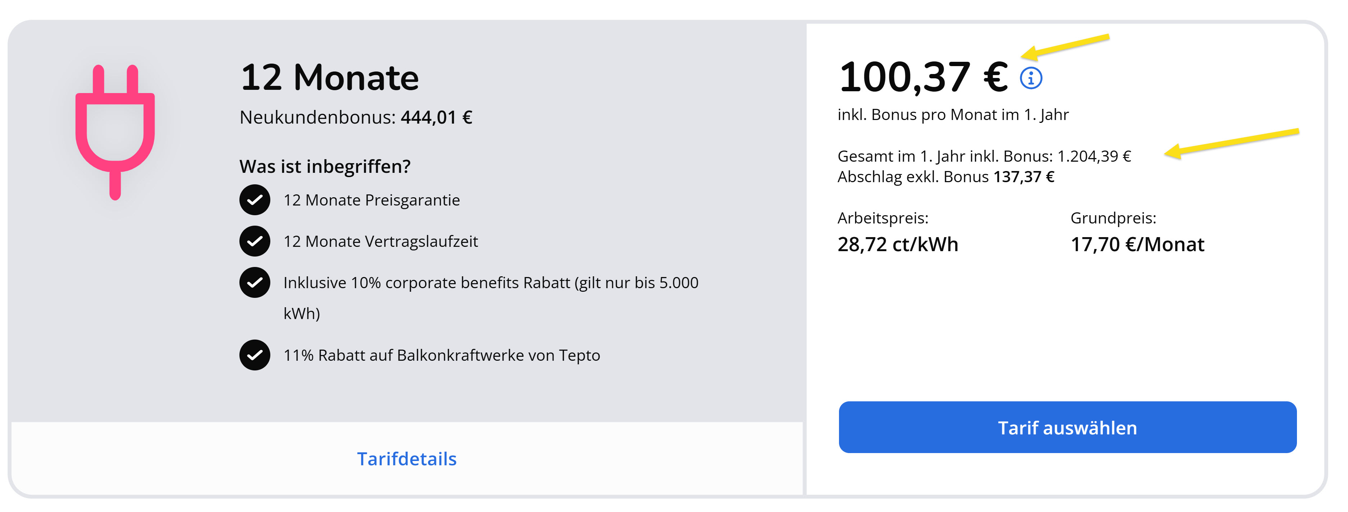Image resolution: width=1348 pixels, height=512 pixels.
Task: Click the Gesamt im 1. Jahr total line
Action: pyautogui.click(x=984, y=156)
